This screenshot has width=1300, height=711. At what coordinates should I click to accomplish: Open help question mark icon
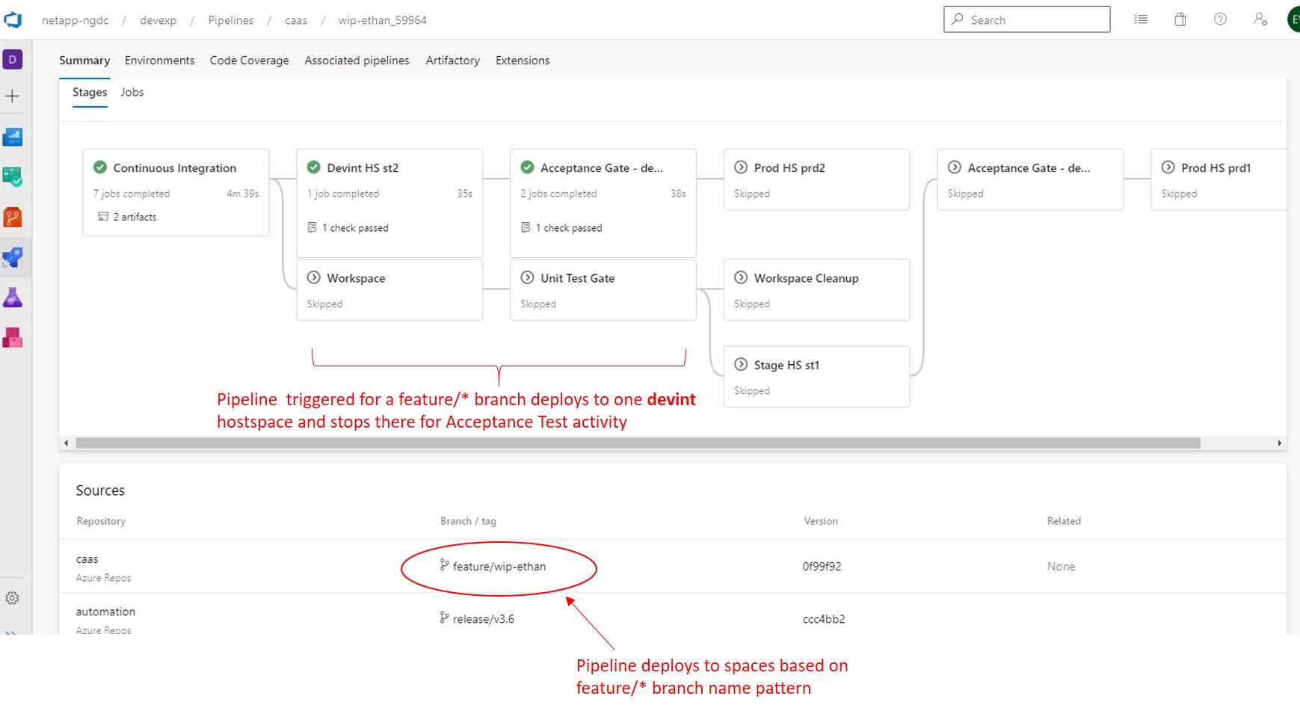pyautogui.click(x=1220, y=20)
